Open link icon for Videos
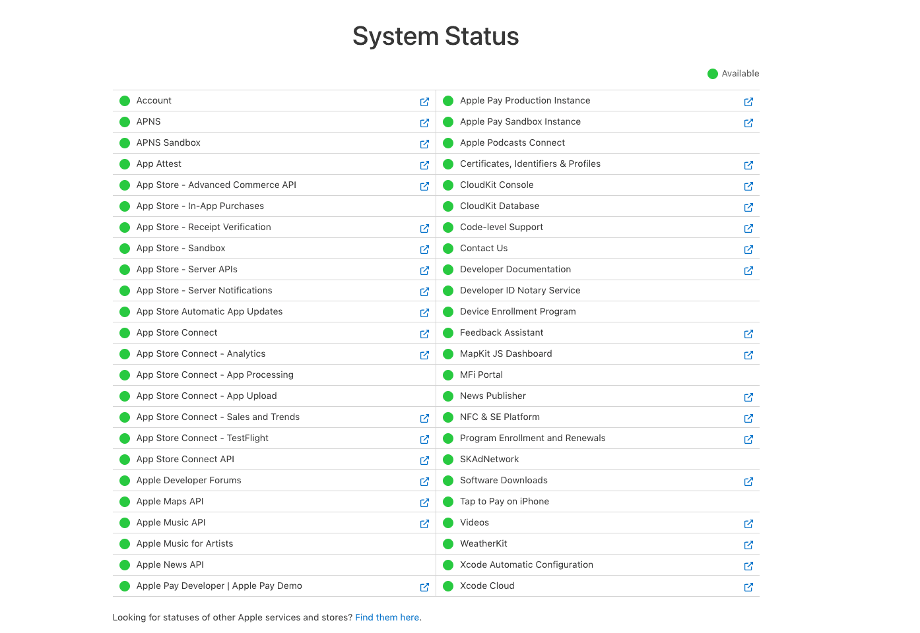Screen dimensions: 920x633 pos(748,524)
